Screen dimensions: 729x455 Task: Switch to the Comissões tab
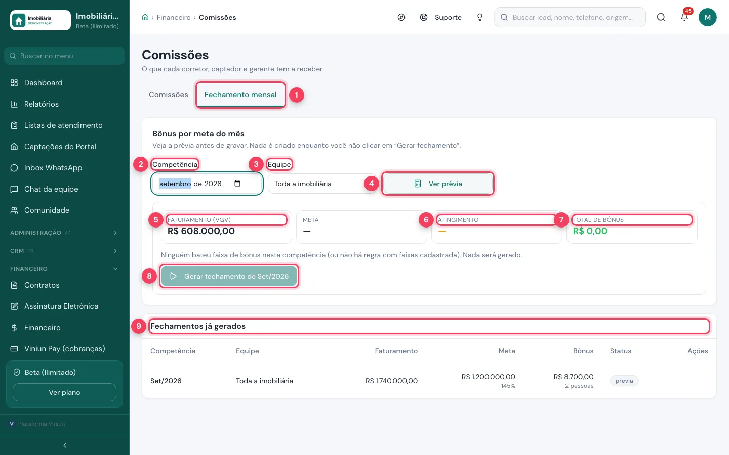(x=169, y=95)
